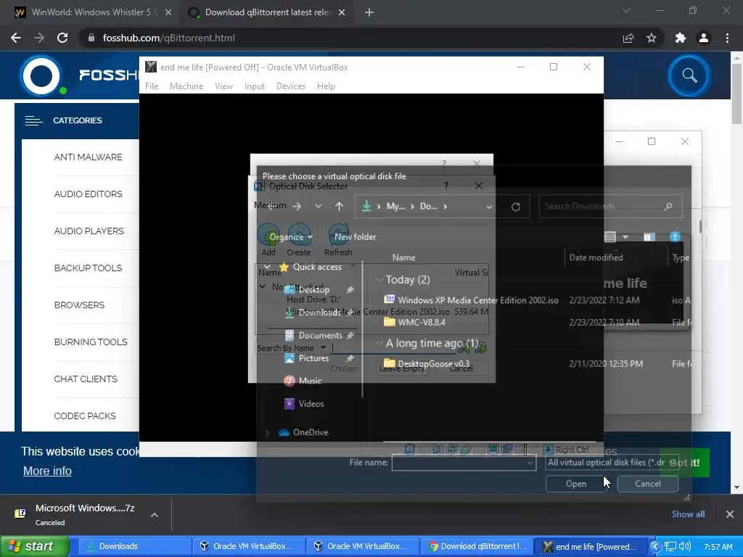Collapse the Today (2) group
Image resolution: width=743 pixels, height=557 pixels.
click(379, 279)
